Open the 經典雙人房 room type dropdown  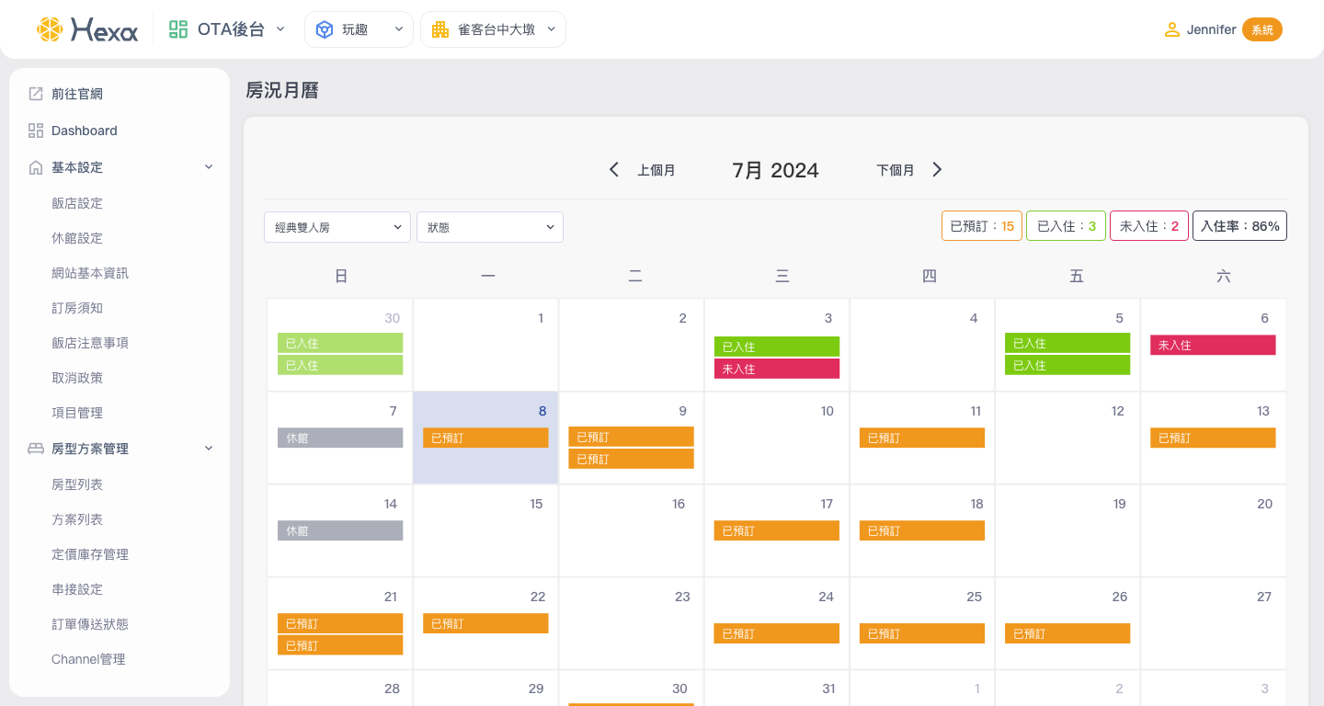[337, 227]
